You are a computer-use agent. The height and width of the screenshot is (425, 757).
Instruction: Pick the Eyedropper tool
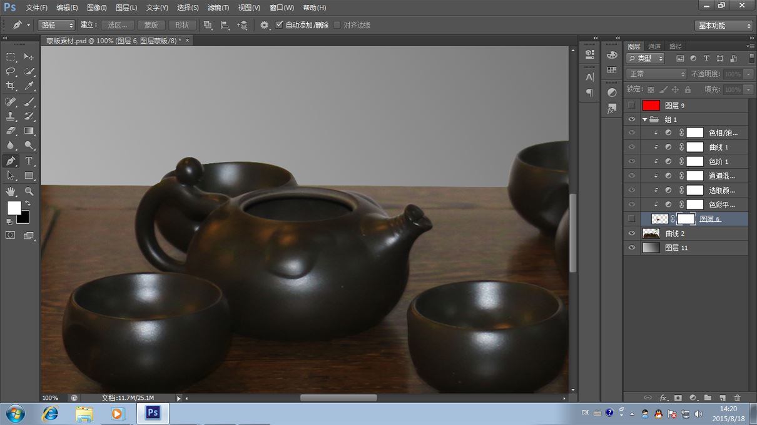(x=29, y=86)
